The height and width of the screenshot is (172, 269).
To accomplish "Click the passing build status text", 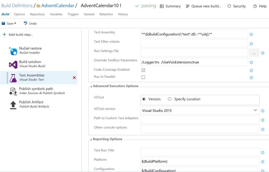I will [149, 6].
